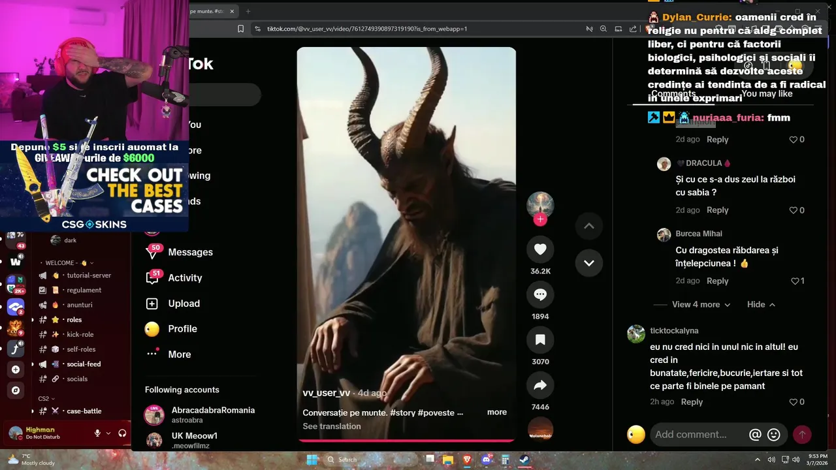Reply to DRACULA's comment

coord(717,210)
